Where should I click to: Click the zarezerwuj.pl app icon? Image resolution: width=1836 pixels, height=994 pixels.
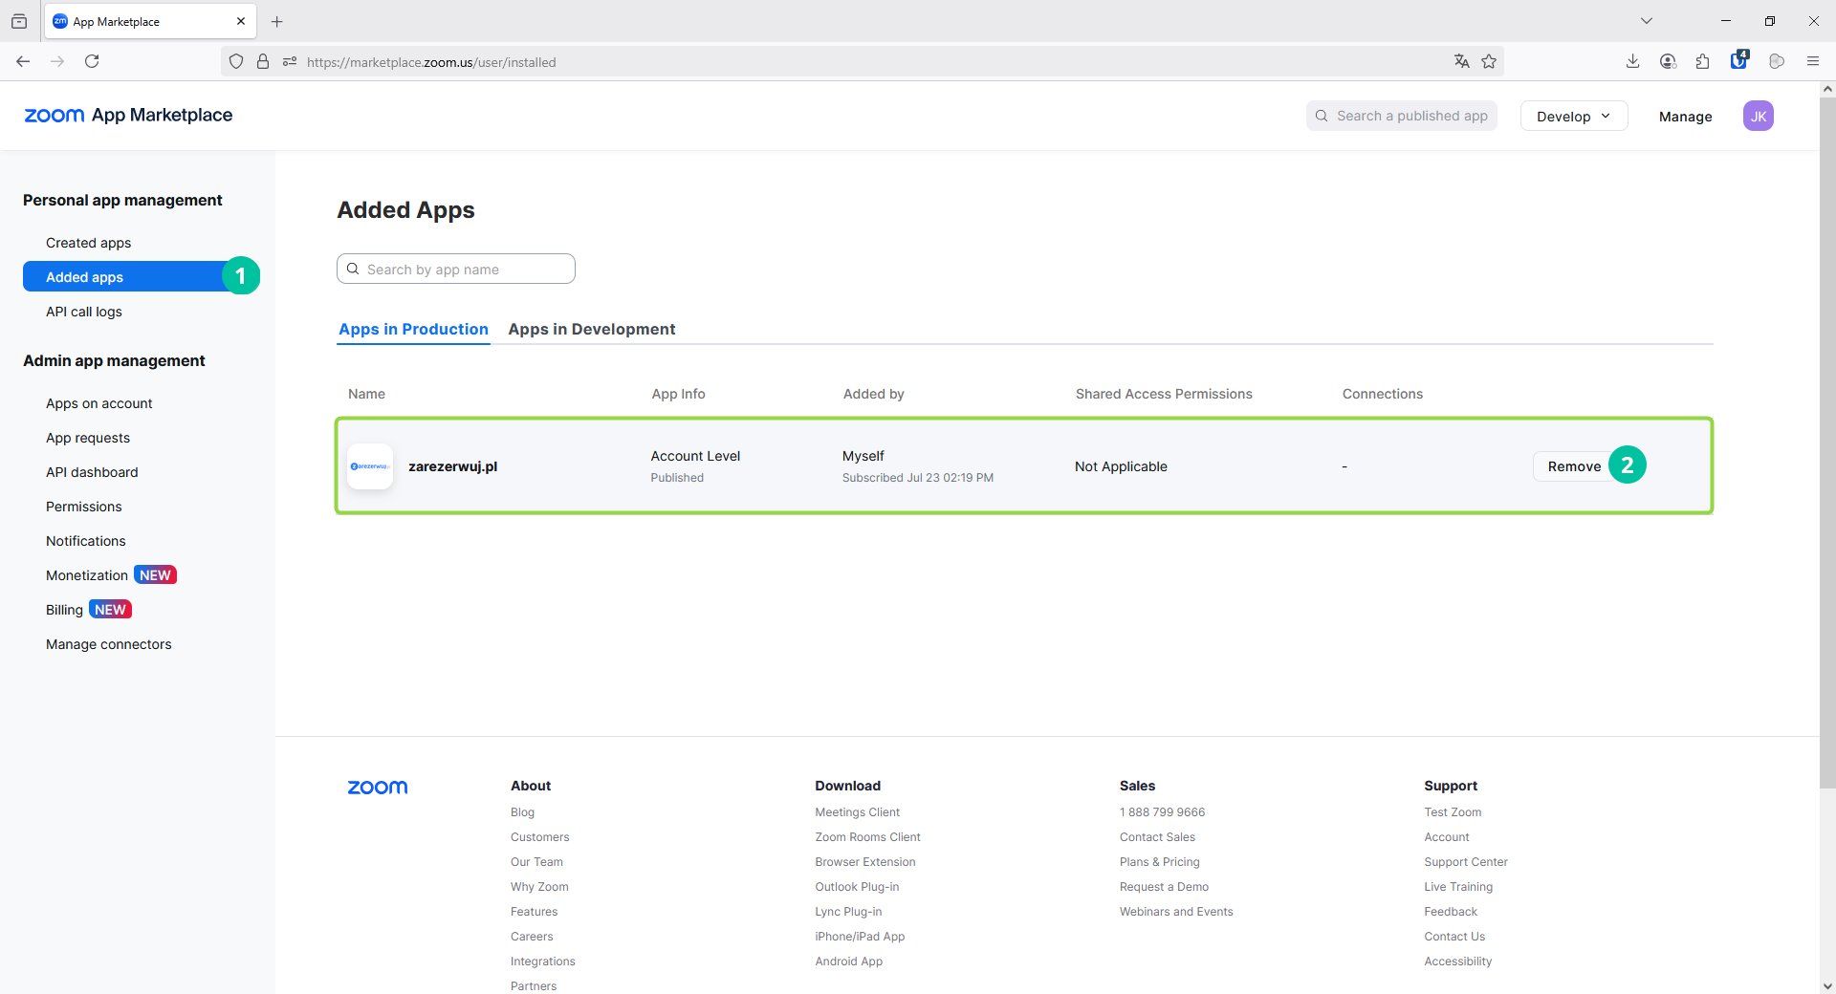coord(370,466)
